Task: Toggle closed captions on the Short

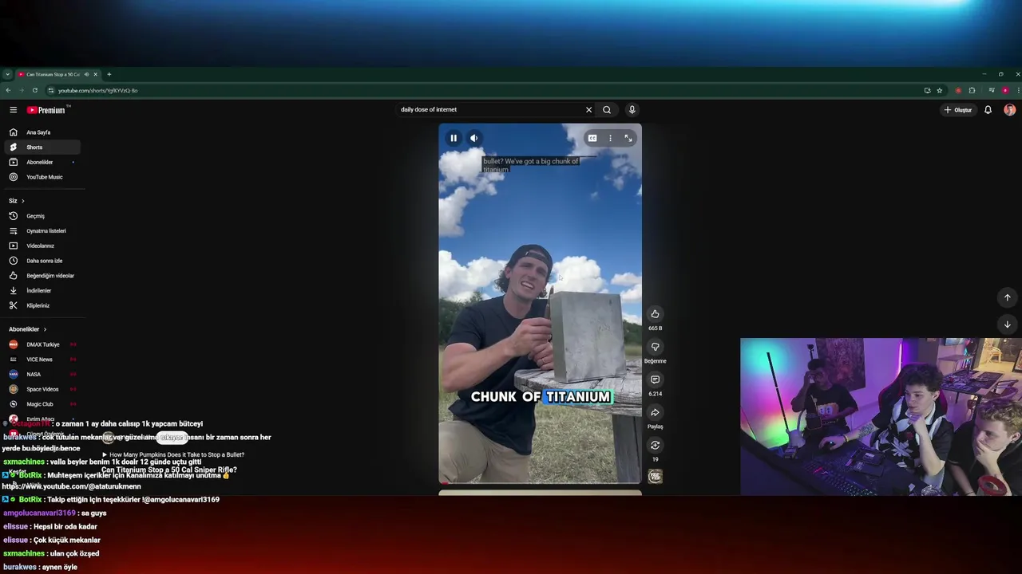Action: pyautogui.click(x=592, y=138)
